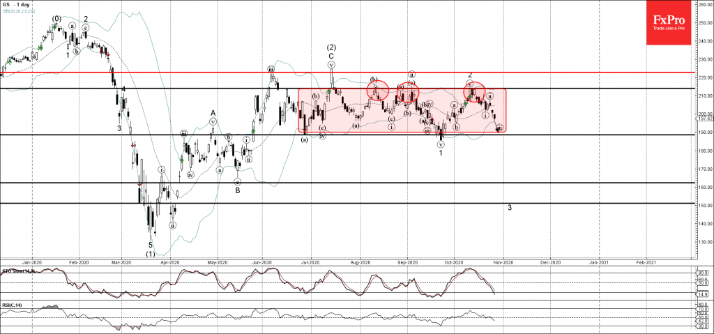Select the rightmost red circle marker near October 2020

[474, 91]
